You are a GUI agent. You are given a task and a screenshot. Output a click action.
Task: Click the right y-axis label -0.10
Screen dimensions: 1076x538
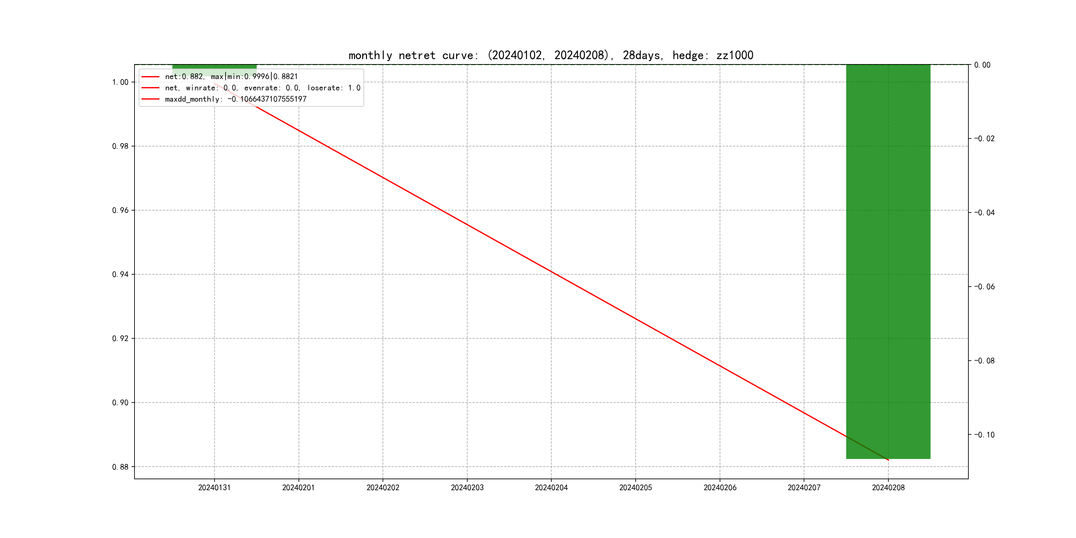984,435
